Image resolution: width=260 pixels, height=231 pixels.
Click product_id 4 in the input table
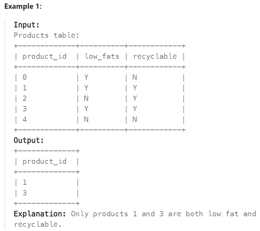coord(25,119)
